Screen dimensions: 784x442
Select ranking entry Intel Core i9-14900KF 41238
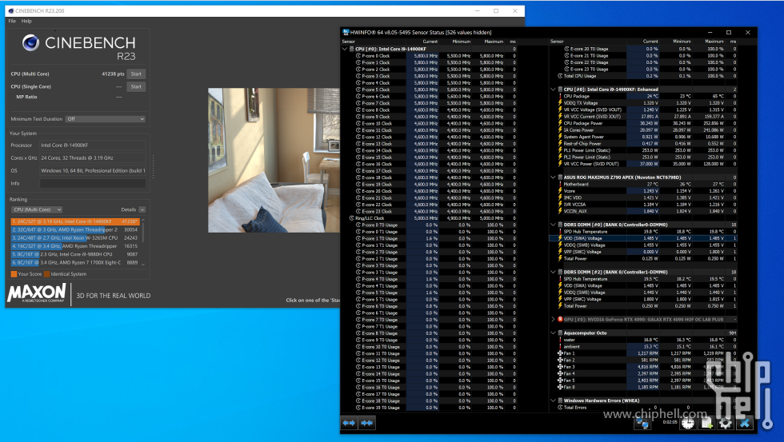click(x=75, y=221)
